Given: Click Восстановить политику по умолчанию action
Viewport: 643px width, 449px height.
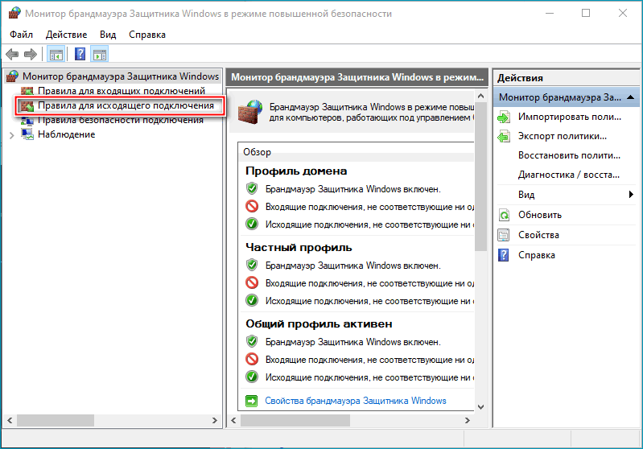Looking at the screenshot, I should click(x=569, y=155).
